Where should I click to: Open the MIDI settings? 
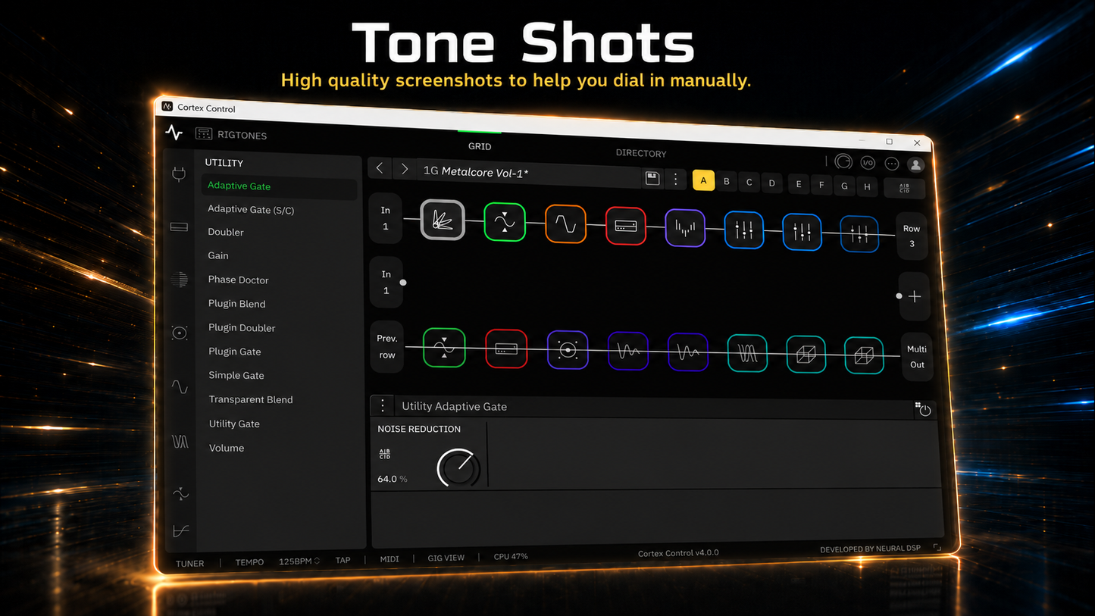(390, 559)
